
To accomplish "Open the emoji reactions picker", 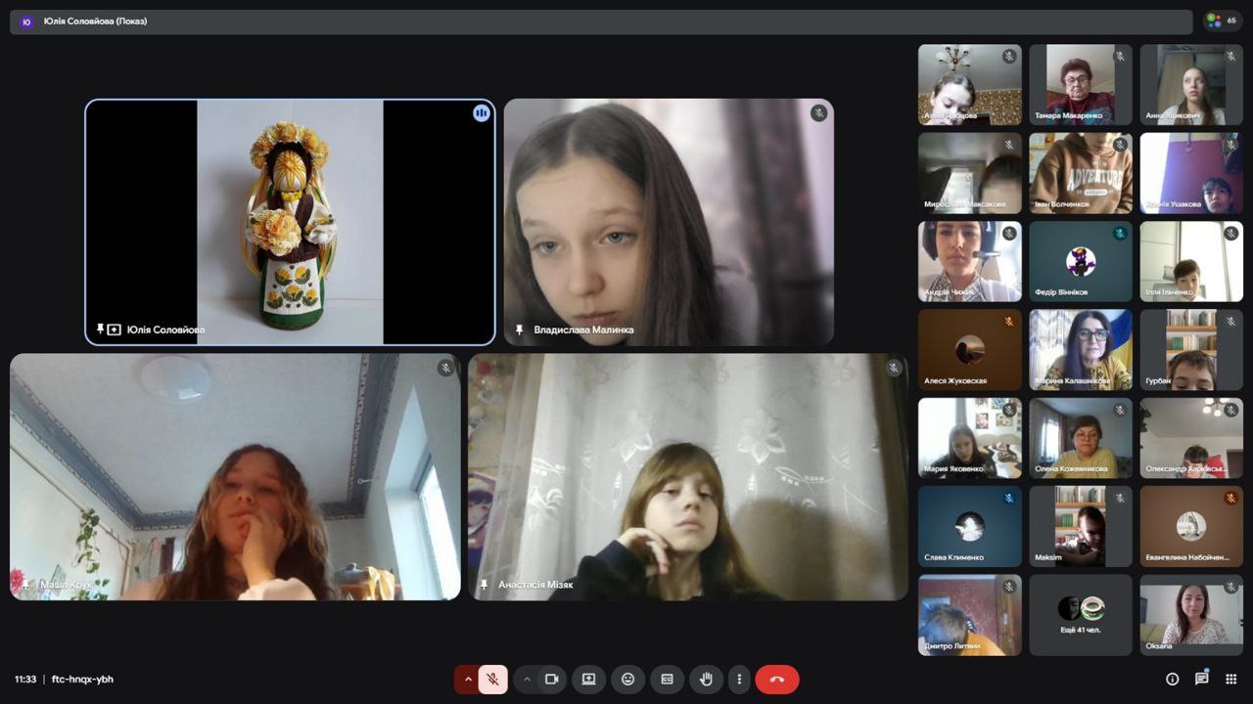I will click(x=627, y=680).
